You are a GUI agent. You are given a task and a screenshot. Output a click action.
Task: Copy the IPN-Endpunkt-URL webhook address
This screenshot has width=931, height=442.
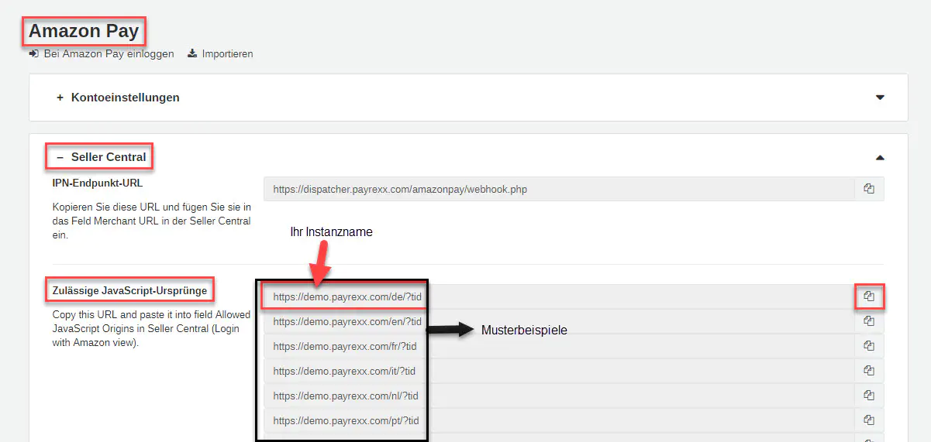point(869,189)
